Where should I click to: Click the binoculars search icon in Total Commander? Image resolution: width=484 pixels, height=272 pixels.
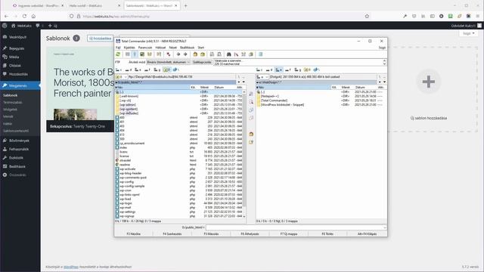pos(228,54)
